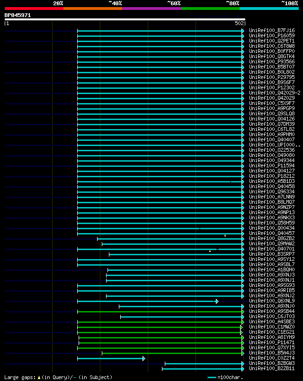
Task: Select the UniRef100_B5BT07 label
Action: pyautogui.click(x=272, y=67)
